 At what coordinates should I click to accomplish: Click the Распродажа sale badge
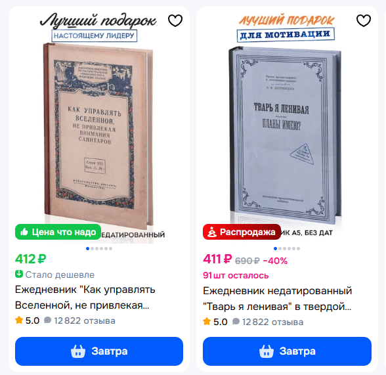[242, 232]
